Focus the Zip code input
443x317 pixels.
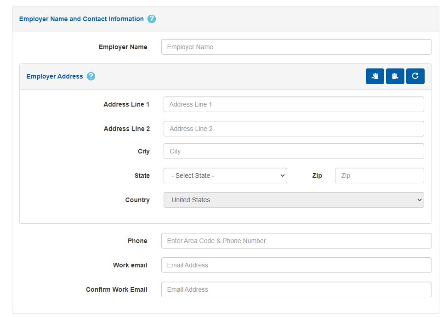click(379, 175)
